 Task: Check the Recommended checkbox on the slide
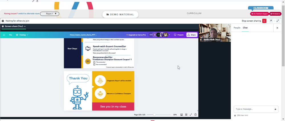pyautogui.click(x=94, y=62)
